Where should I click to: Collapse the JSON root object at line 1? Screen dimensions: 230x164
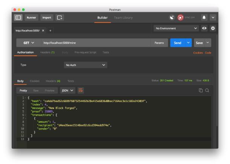point(25,98)
